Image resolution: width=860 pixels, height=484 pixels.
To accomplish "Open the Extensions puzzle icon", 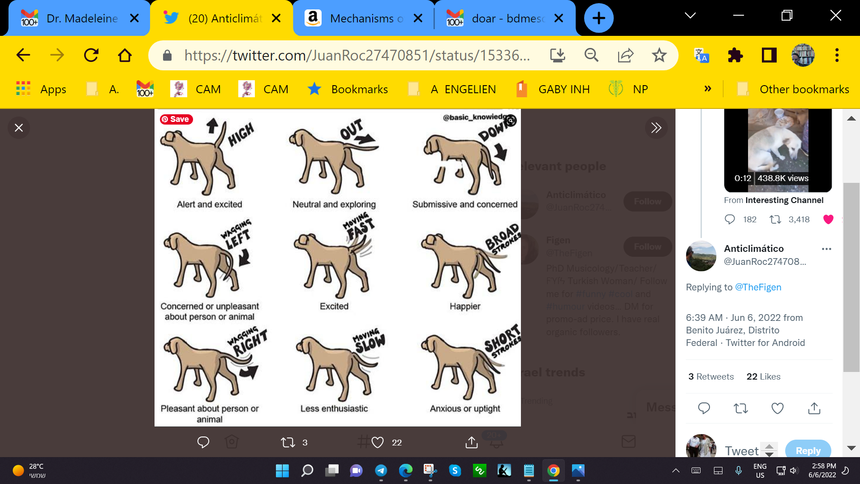I will click(x=735, y=56).
